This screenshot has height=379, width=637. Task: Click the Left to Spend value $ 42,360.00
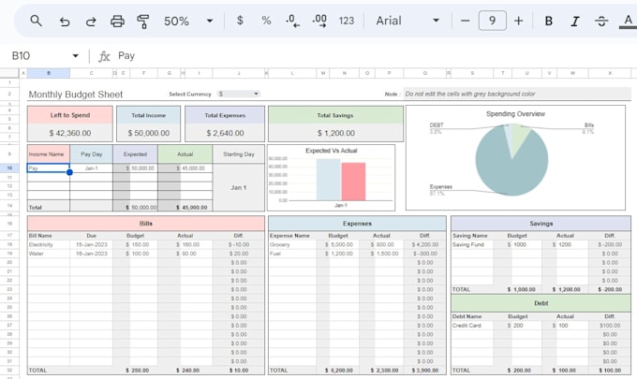(x=70, y=133)
